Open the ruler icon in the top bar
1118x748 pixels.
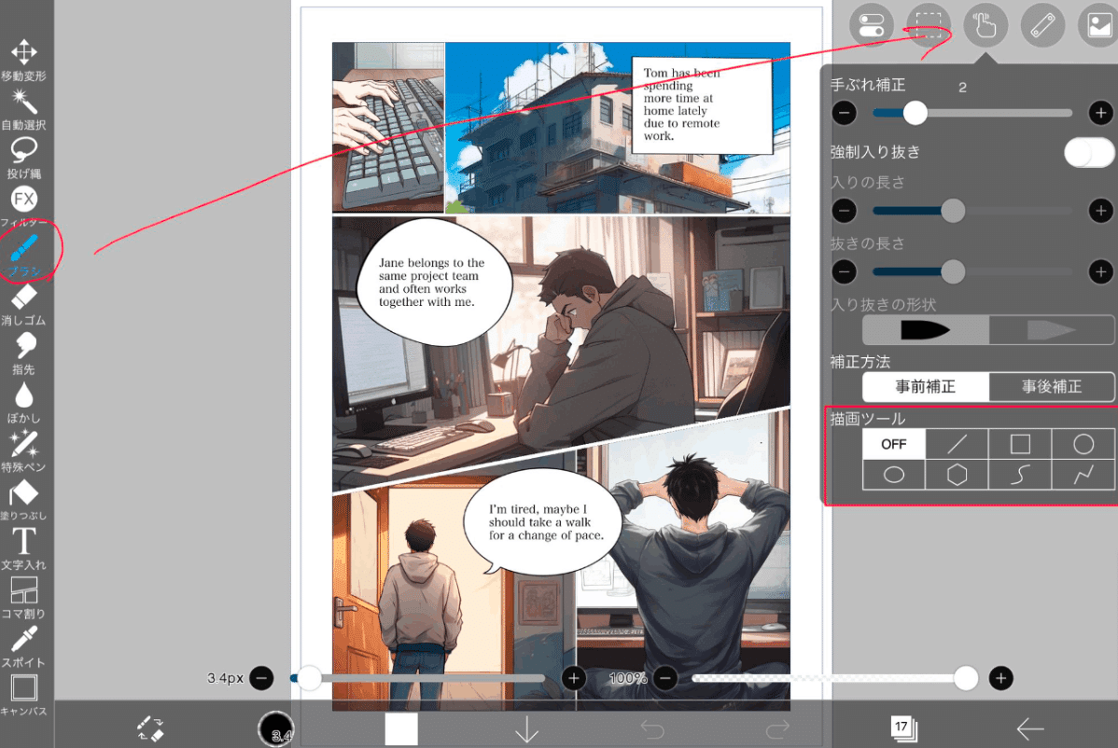1042,25
